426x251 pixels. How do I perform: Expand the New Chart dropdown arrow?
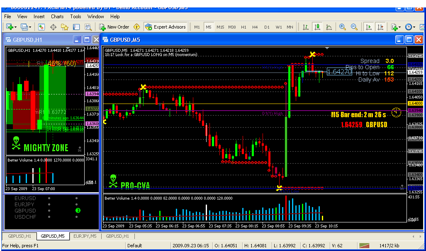pos(15,27)
